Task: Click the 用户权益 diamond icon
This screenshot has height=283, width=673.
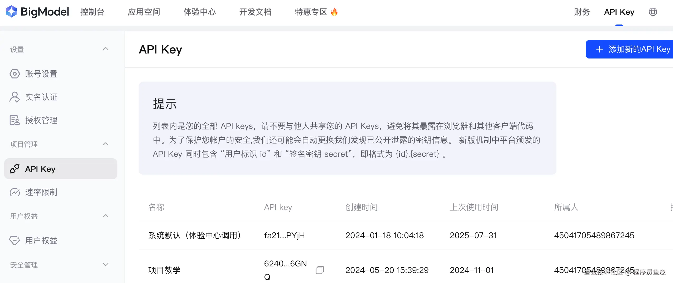Action: click(15, 240)
